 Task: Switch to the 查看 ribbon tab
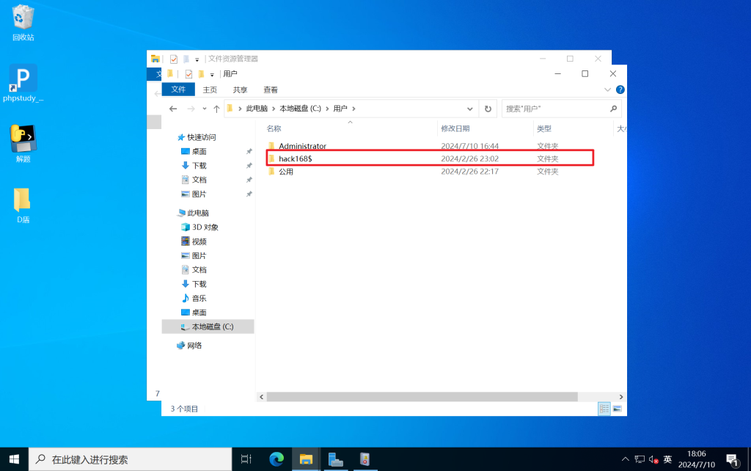point(271,90)
